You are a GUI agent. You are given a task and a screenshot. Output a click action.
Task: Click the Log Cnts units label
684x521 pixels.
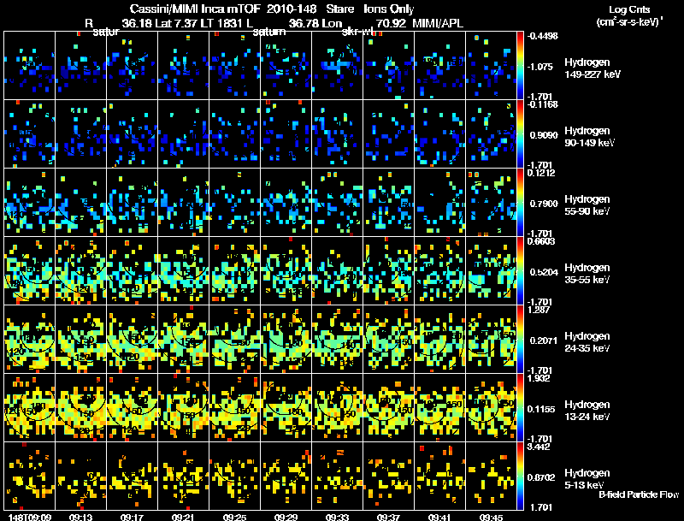(629, 15)
